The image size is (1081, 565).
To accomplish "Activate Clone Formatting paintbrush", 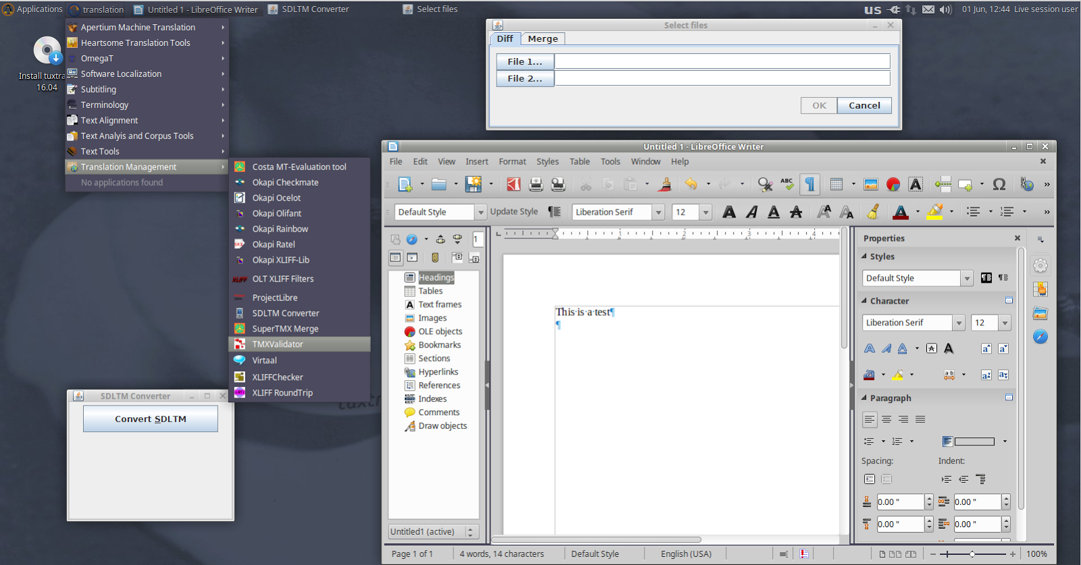I will 665,184.
